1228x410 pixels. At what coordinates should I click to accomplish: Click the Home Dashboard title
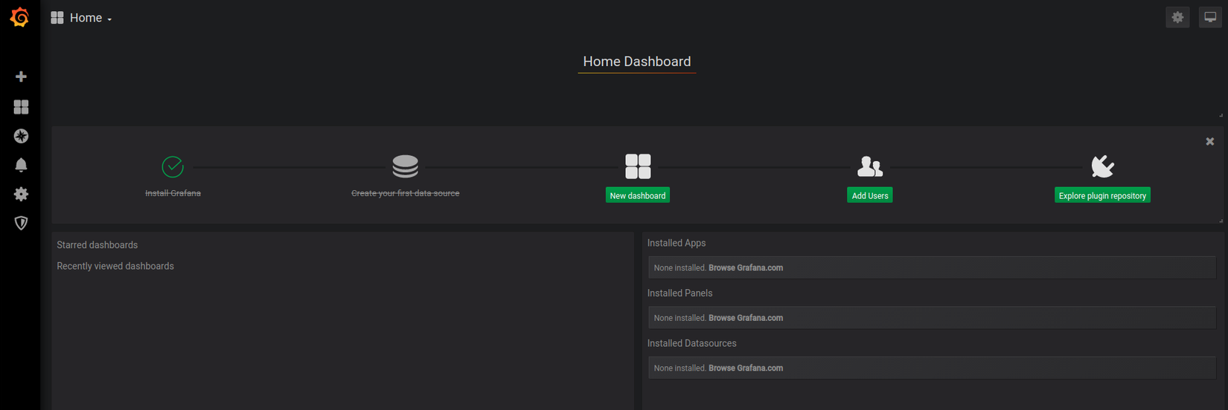click(x=637, y=62)
